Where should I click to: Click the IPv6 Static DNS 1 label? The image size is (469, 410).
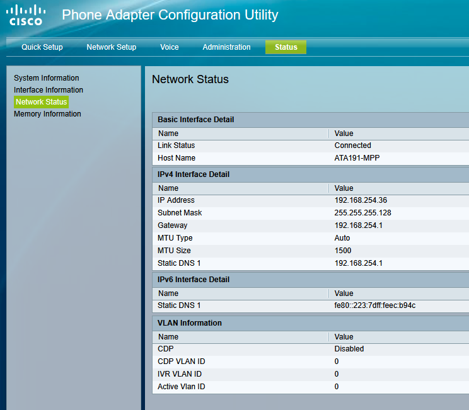coord(179,305)
